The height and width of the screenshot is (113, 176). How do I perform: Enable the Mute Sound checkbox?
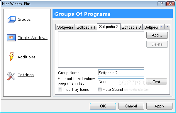99,90
